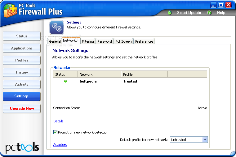Sort by the Status column header
This screenshot has width=236, height=157.
point(65,74)
